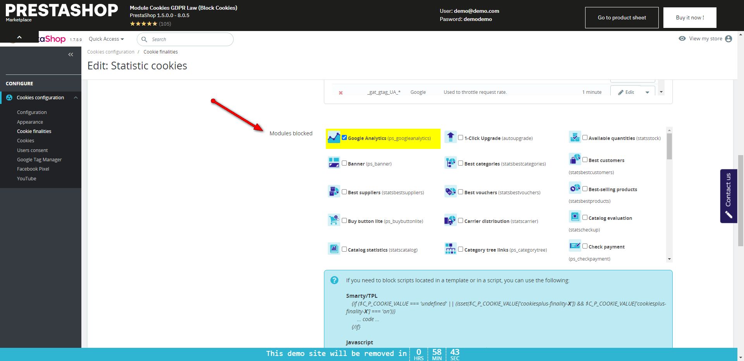The image size is (744, 361).
Task: Open the user account avatar icon
Action: (x=728, y=39)
